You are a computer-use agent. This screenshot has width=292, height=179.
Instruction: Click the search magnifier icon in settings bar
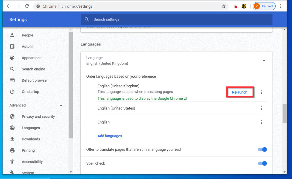[x=87, y=19]
